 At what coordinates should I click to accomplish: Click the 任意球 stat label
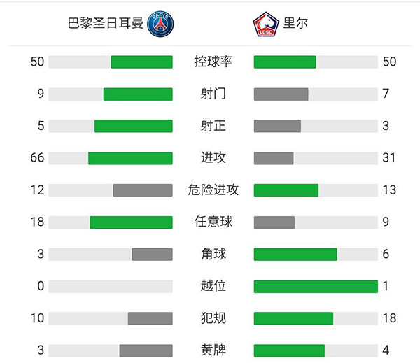pyautogui.click(x=213, y=222)
